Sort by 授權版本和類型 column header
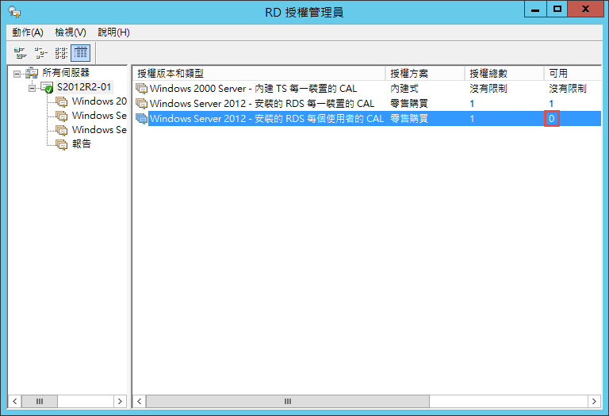The height and width of the screenshot is (416, 609). (259, 74)
